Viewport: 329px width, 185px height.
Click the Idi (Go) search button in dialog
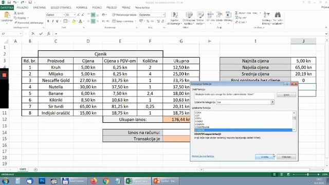(286, 95)
